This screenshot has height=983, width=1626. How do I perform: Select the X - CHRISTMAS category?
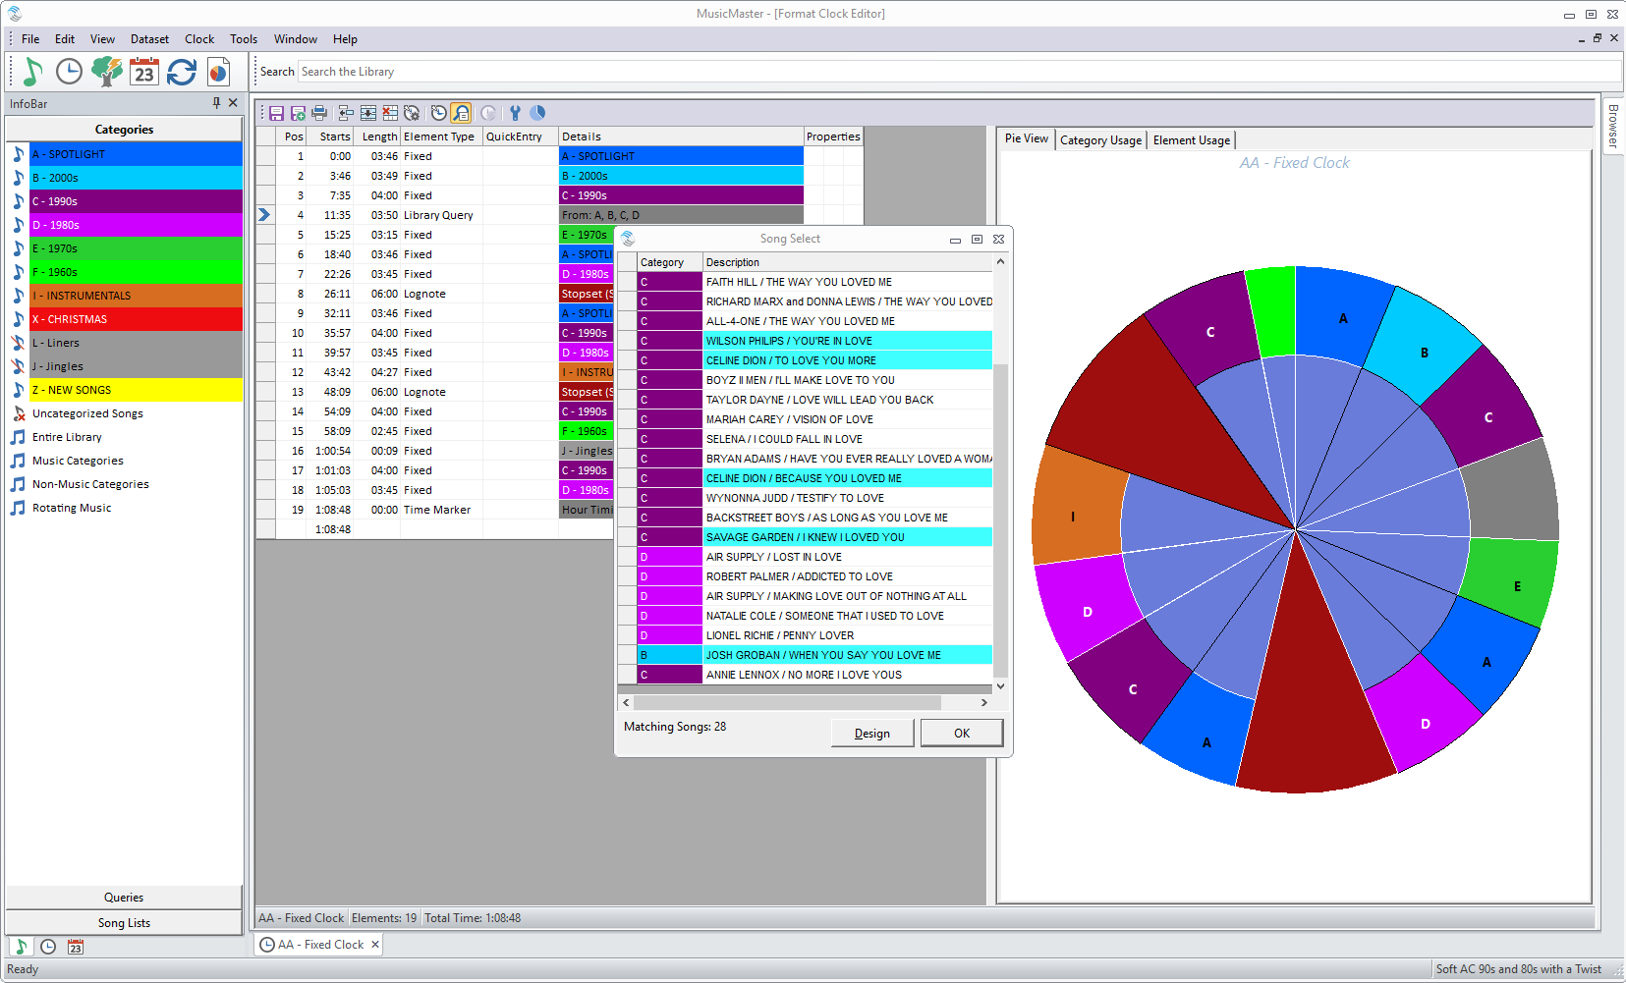click(x=136, y=319)
